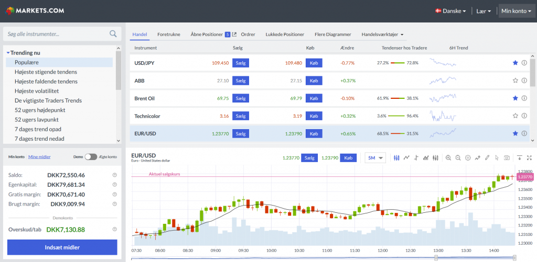Unfavorite EUR/USD star
The height and width of the screenshot is (262, 537).
(515, 133)
